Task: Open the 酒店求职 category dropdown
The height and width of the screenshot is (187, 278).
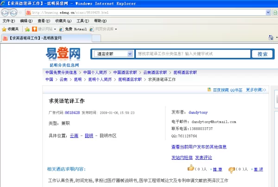Action: pyautogui.click(x=114, y=54)
